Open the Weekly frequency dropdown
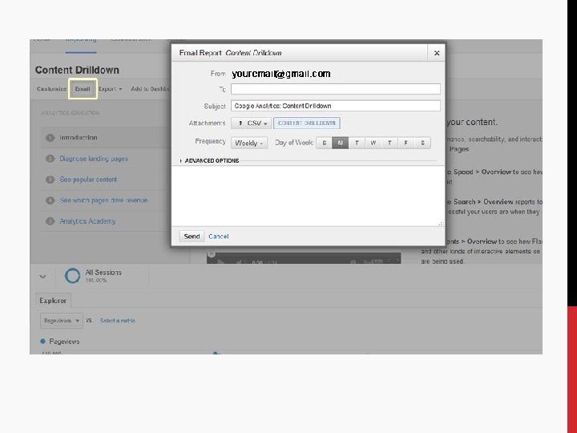577x433 pixels. point(248,143)
